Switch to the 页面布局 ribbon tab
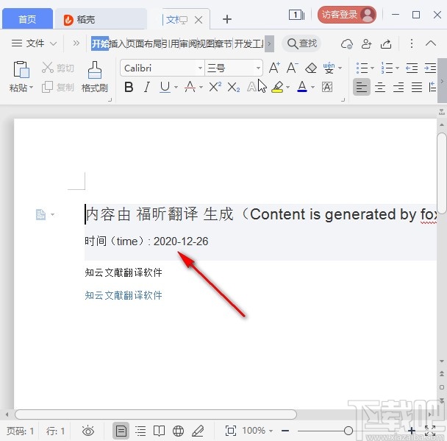This screenshot has height=441, width=447. (x=144, y=43)
